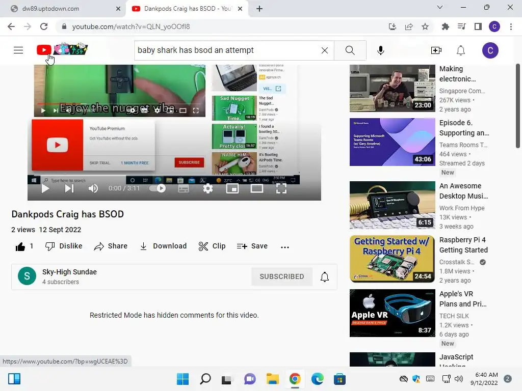Image resolution: width=522 pixels, height=391 pixels.
Task: Clear the search box text
Action: (325, 50)
